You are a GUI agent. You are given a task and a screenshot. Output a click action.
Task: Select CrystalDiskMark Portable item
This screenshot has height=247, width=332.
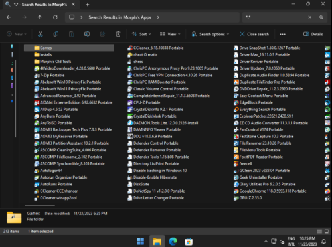coord(152,116)
